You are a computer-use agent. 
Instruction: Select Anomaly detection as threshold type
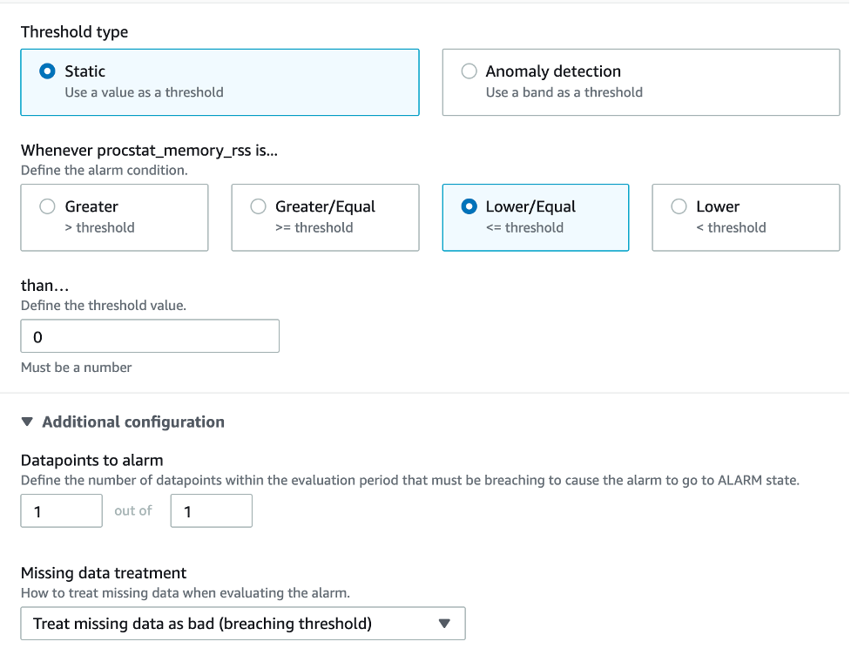641,82
